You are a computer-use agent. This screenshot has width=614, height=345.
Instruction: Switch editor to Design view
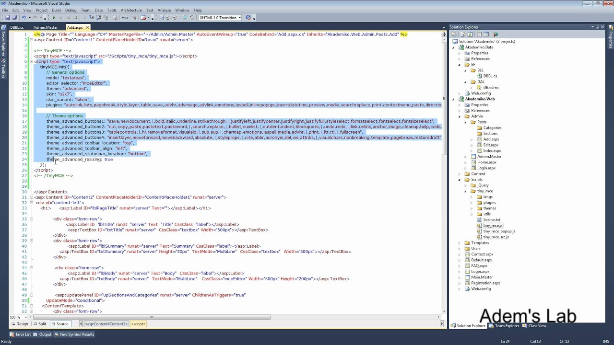click(x=20, y=324)
